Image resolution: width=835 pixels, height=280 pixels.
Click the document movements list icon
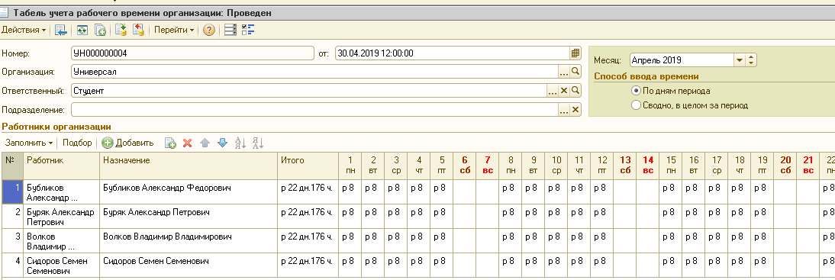point(230,31)
